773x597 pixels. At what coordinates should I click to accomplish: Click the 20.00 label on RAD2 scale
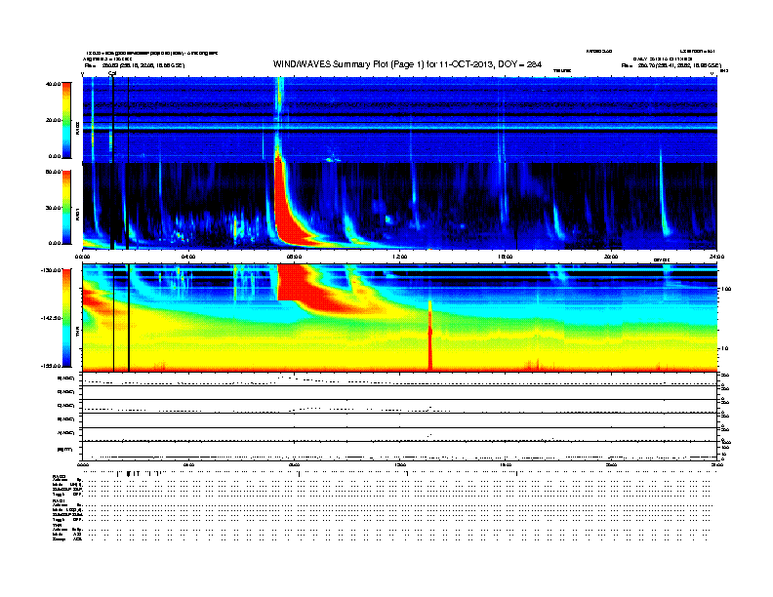(54, 120)
